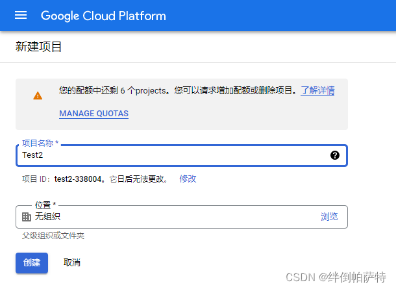Click the 位置 field showing 无组织

click(182, 217)
